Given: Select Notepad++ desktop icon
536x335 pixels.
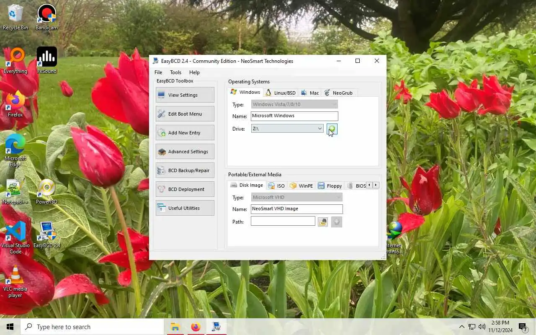Looking at the screenshot, I should click(15, 192).
